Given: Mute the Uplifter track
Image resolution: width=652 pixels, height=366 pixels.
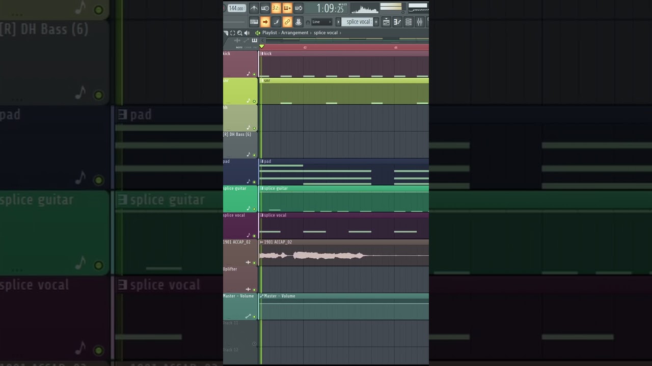Looking at the screenshot, I should click(254, 290).
